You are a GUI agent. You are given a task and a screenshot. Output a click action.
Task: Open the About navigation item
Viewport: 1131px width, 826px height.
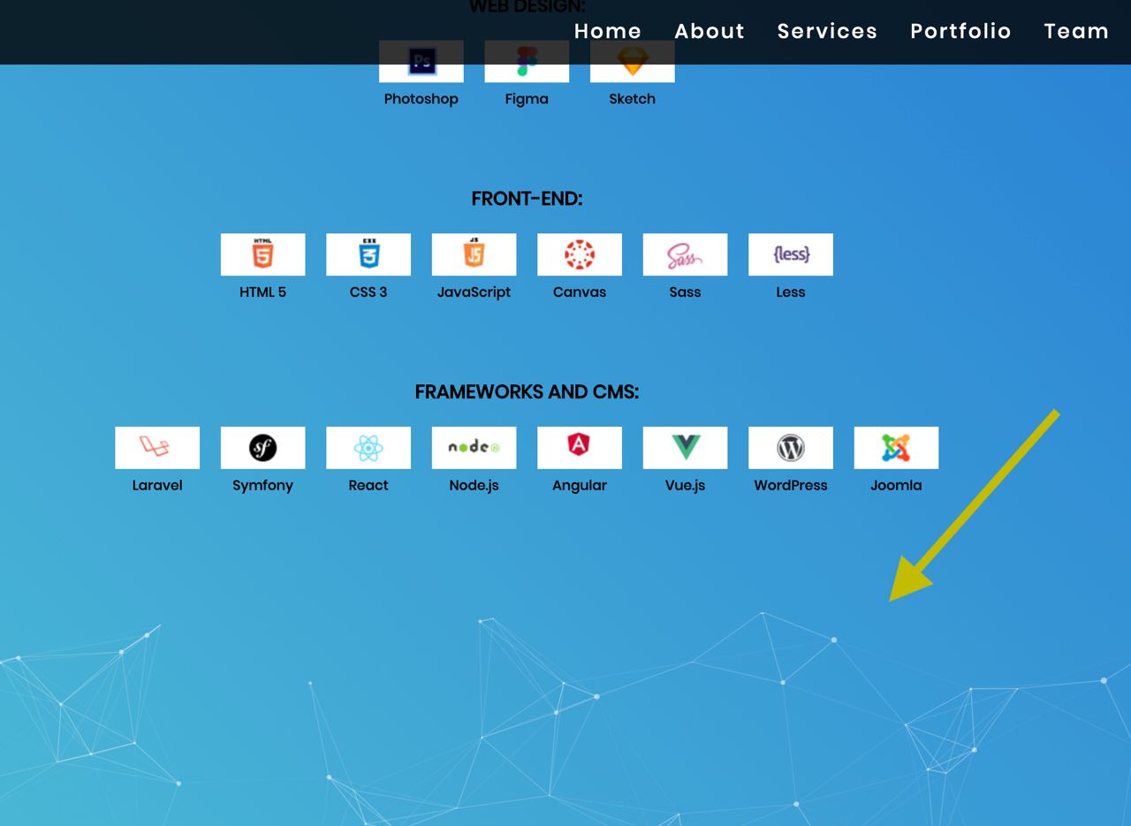click(x=710, y=31)
